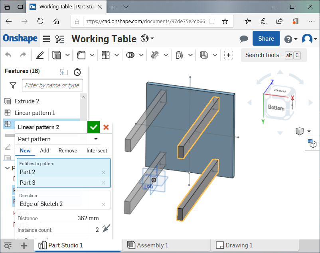The height and width of the screenshot is (253, 320).
Task: Click the Share button
Action: point(266,38)
